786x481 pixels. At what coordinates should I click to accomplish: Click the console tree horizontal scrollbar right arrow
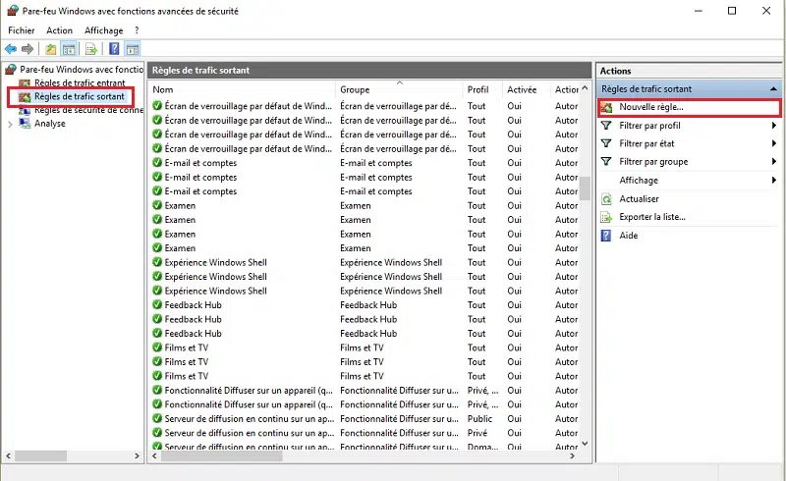point(137,456)
